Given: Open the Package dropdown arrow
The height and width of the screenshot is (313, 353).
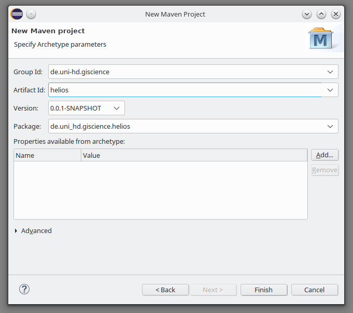Looking at the screenshot, I should [x=330, y=126].
